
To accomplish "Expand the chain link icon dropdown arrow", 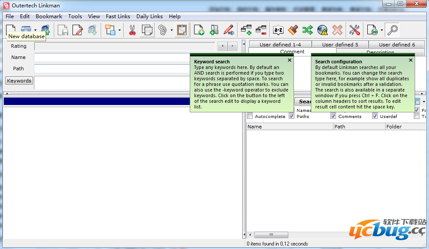I will coord(172,30).
